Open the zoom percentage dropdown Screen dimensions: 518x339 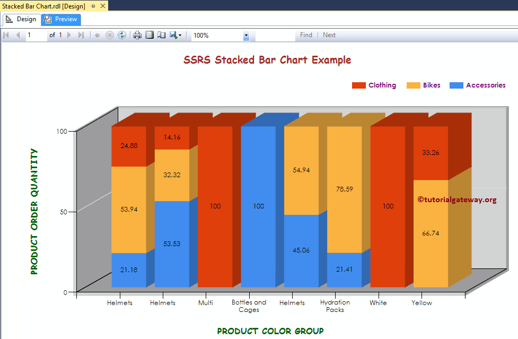tap(245, 36)
